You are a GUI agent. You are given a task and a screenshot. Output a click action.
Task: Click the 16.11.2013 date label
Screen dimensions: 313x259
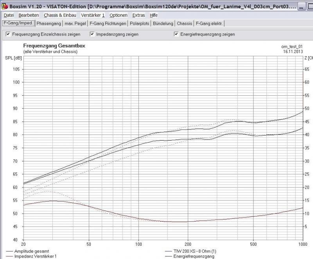pyautogui.click(x=293, y=52)
